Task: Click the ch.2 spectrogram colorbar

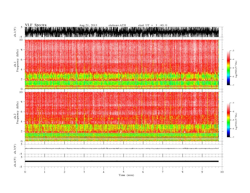Action: (228, 120)
